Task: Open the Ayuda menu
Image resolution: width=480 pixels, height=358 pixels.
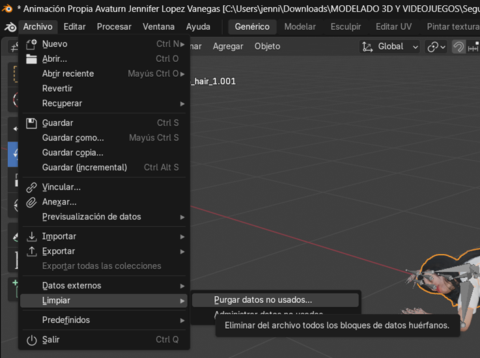Action: tap(198, 27)
